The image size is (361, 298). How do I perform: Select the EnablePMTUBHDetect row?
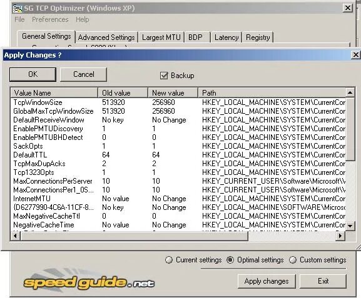pyautogui.click(x=178, y=137)
